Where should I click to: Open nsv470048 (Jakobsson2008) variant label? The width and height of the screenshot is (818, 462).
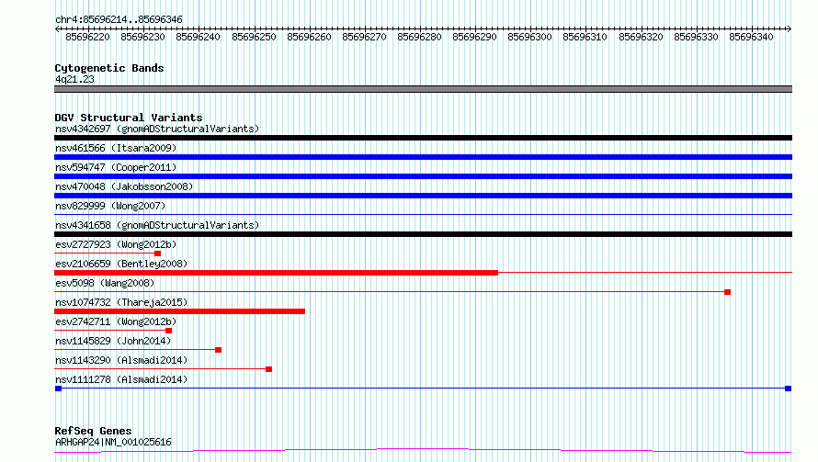pyautogui.click(x=124, y=186)
